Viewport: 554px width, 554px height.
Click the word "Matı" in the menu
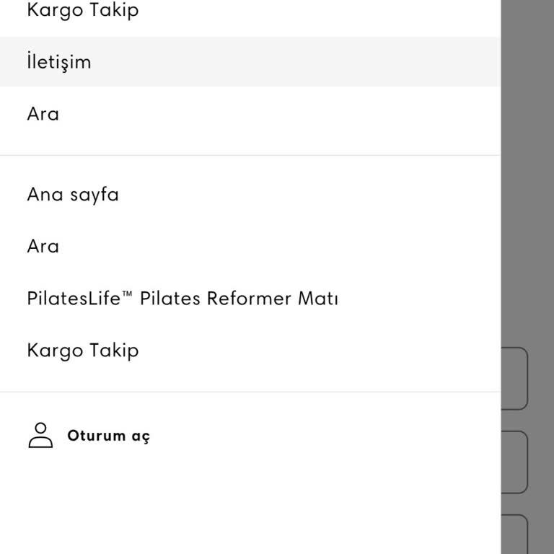click(318, 299)
